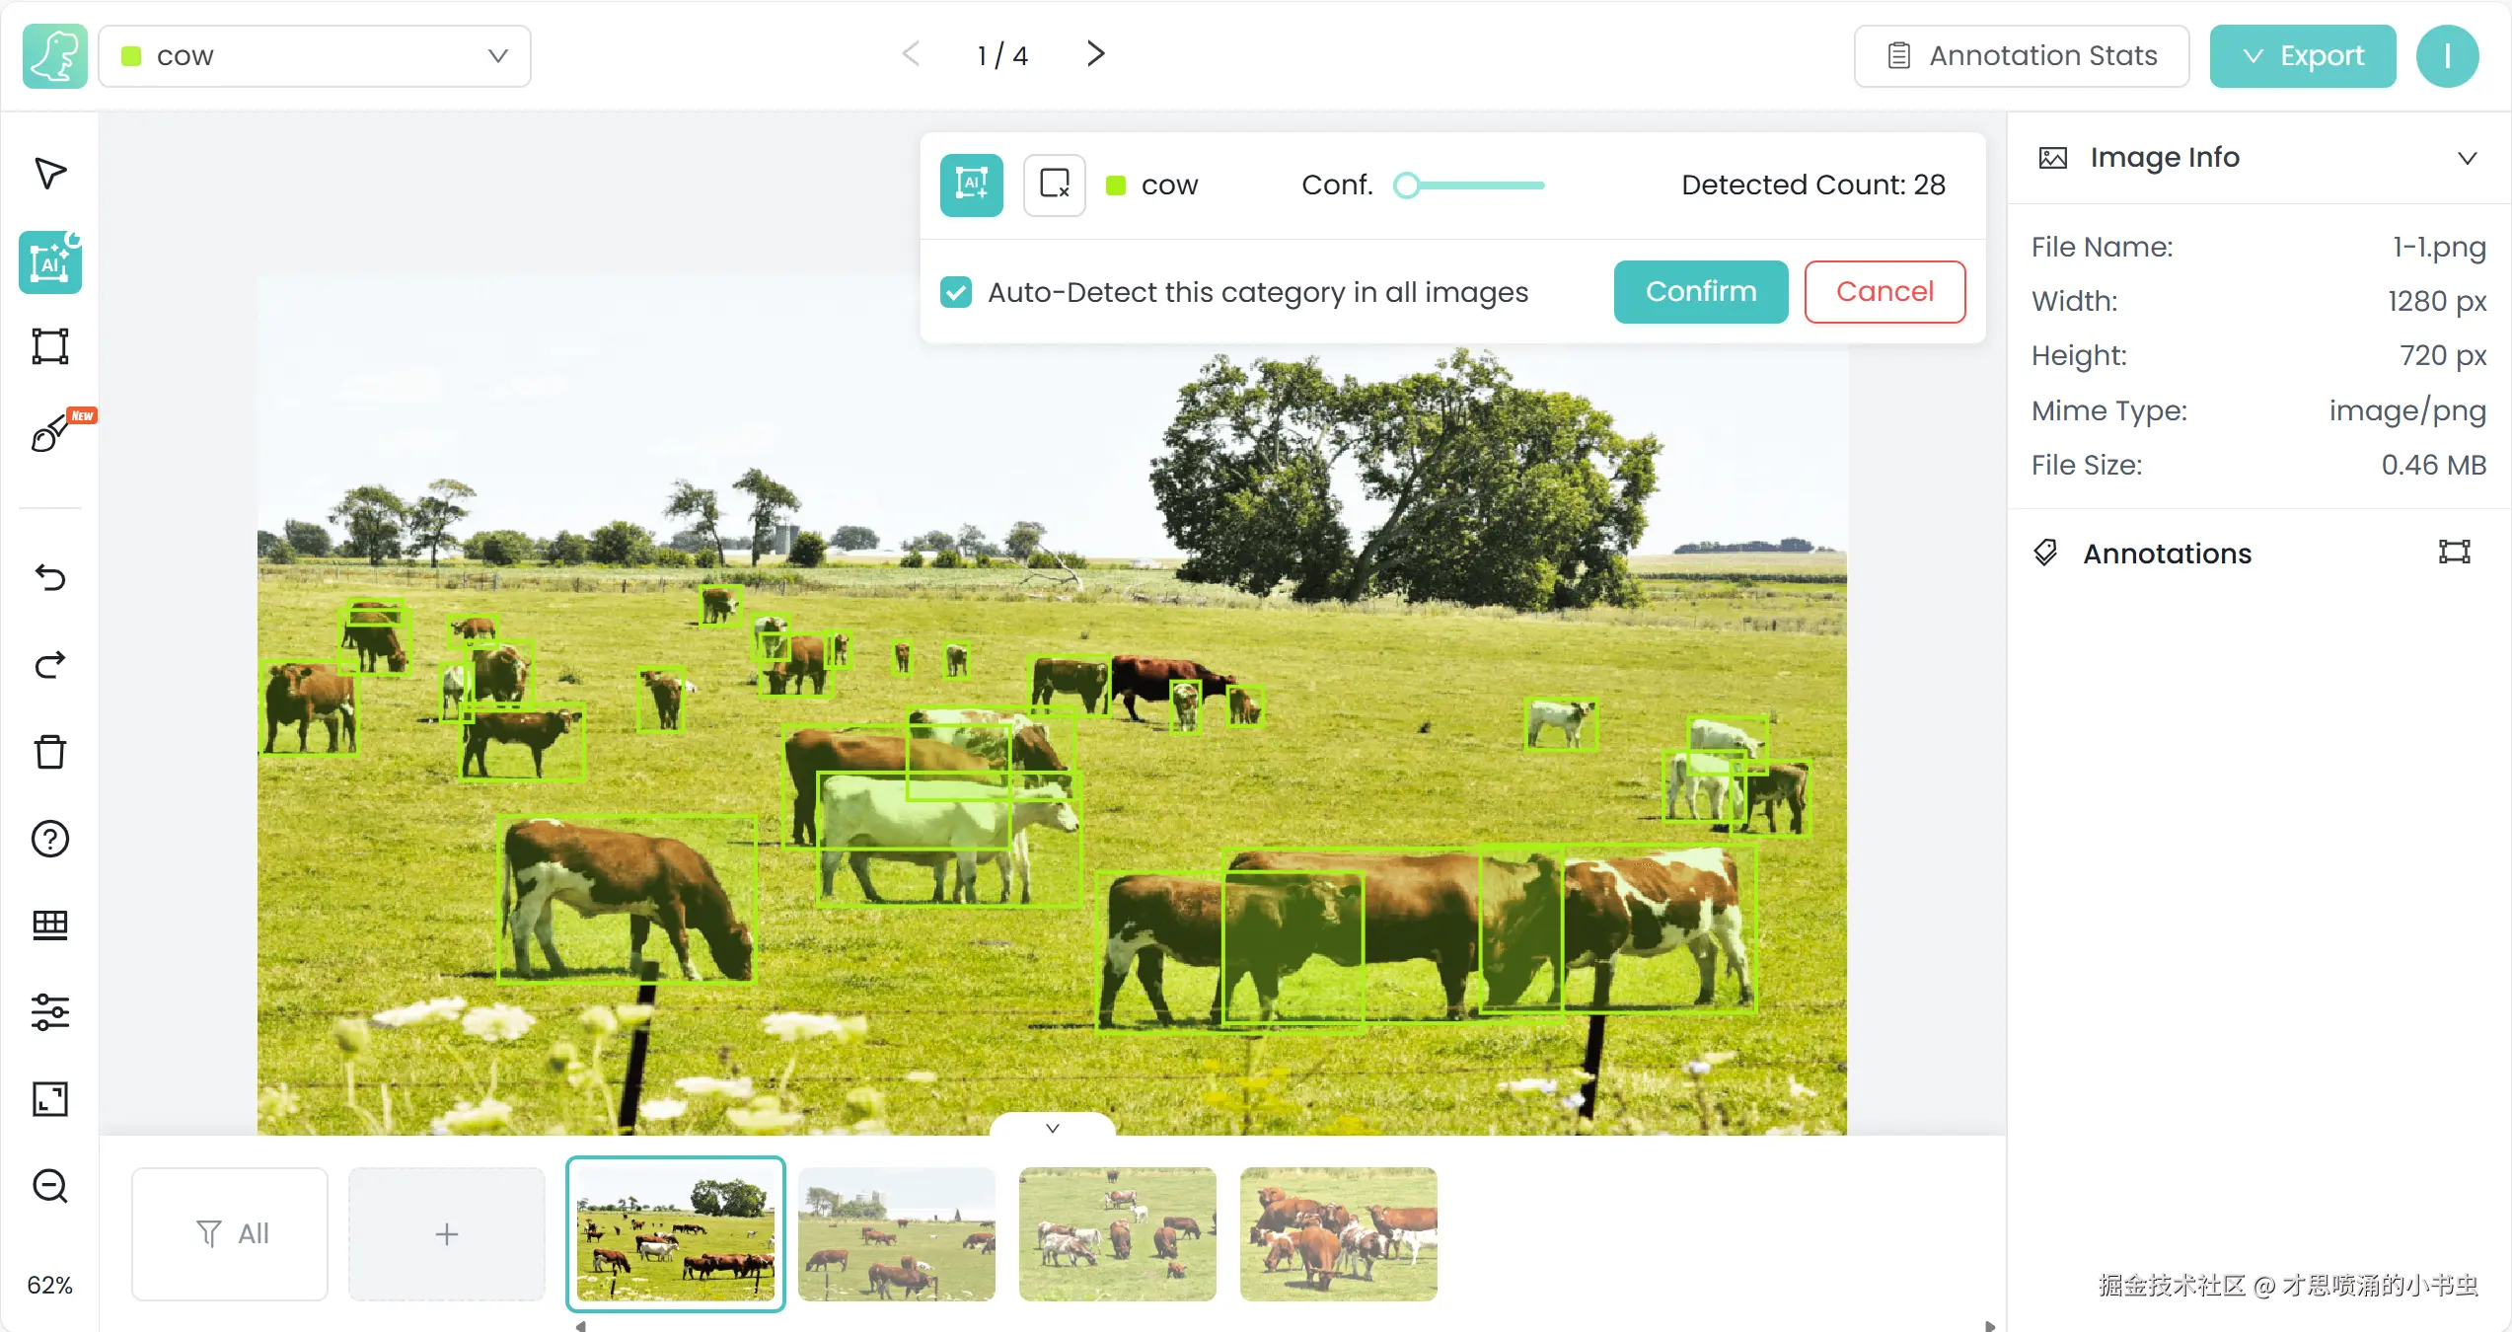Click the redo arrow icon
Image resolution: width=2512 pixels, height=1332 pixels.
tap(50, 665)
